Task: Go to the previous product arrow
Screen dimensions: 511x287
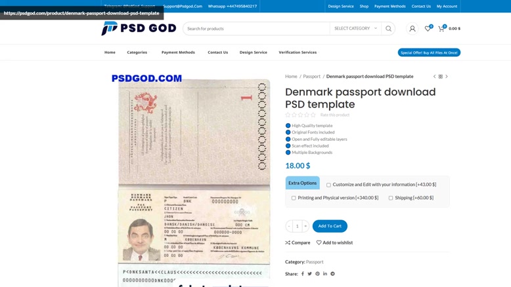Action: click(434, 77)
